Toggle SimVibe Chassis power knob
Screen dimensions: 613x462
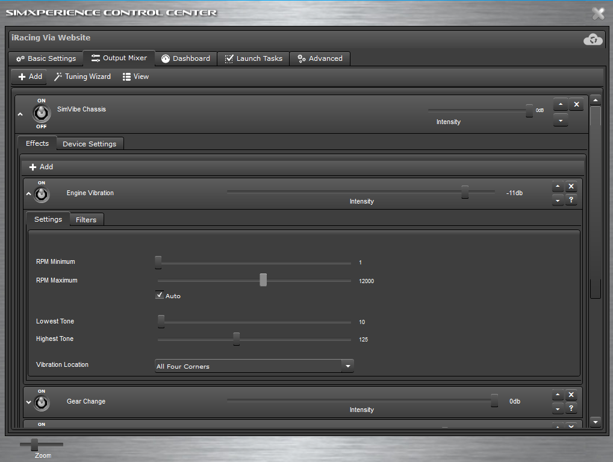(x=42, y=113)
